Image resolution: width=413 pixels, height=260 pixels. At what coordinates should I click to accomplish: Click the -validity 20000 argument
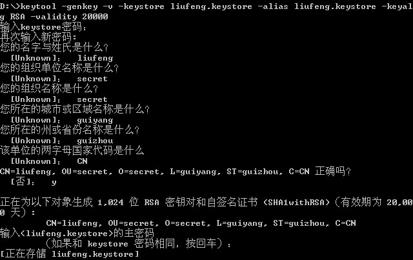click(69, 17)
